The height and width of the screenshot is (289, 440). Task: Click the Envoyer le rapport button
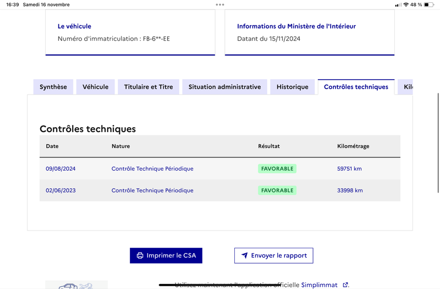(x=274, y=255)
